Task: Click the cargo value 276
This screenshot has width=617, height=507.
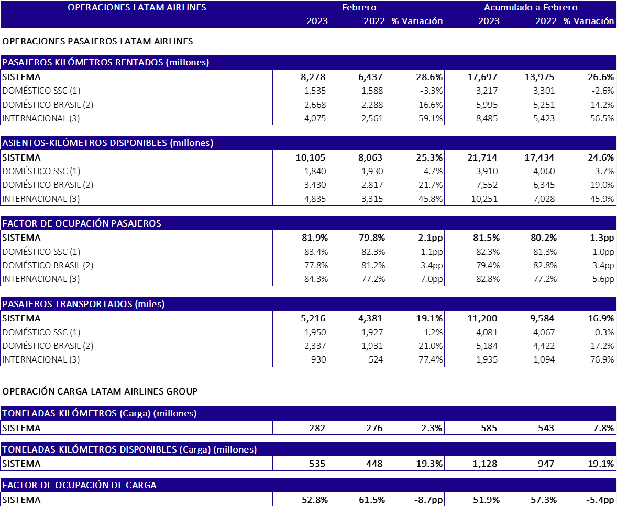Action: 374,429
